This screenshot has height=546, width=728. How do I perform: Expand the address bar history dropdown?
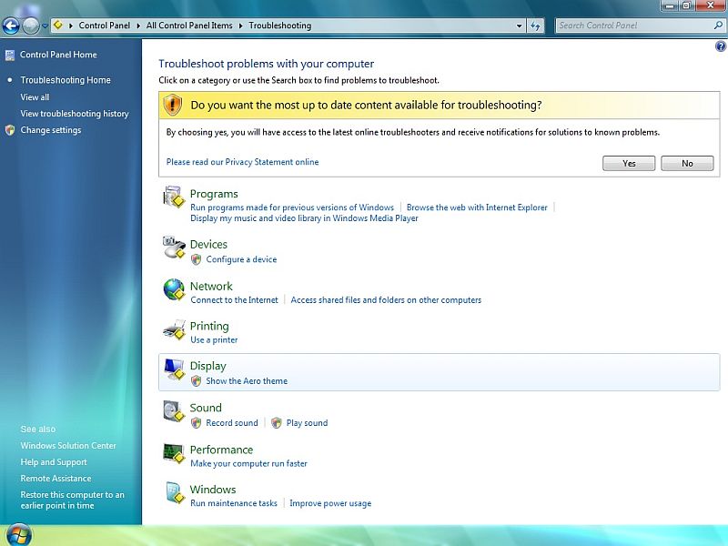[518, 25]
